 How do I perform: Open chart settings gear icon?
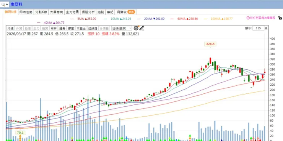136,28
